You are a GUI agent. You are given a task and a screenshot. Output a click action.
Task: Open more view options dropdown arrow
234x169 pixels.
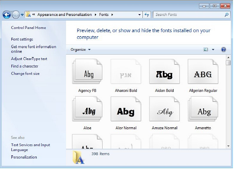[213, 50]
